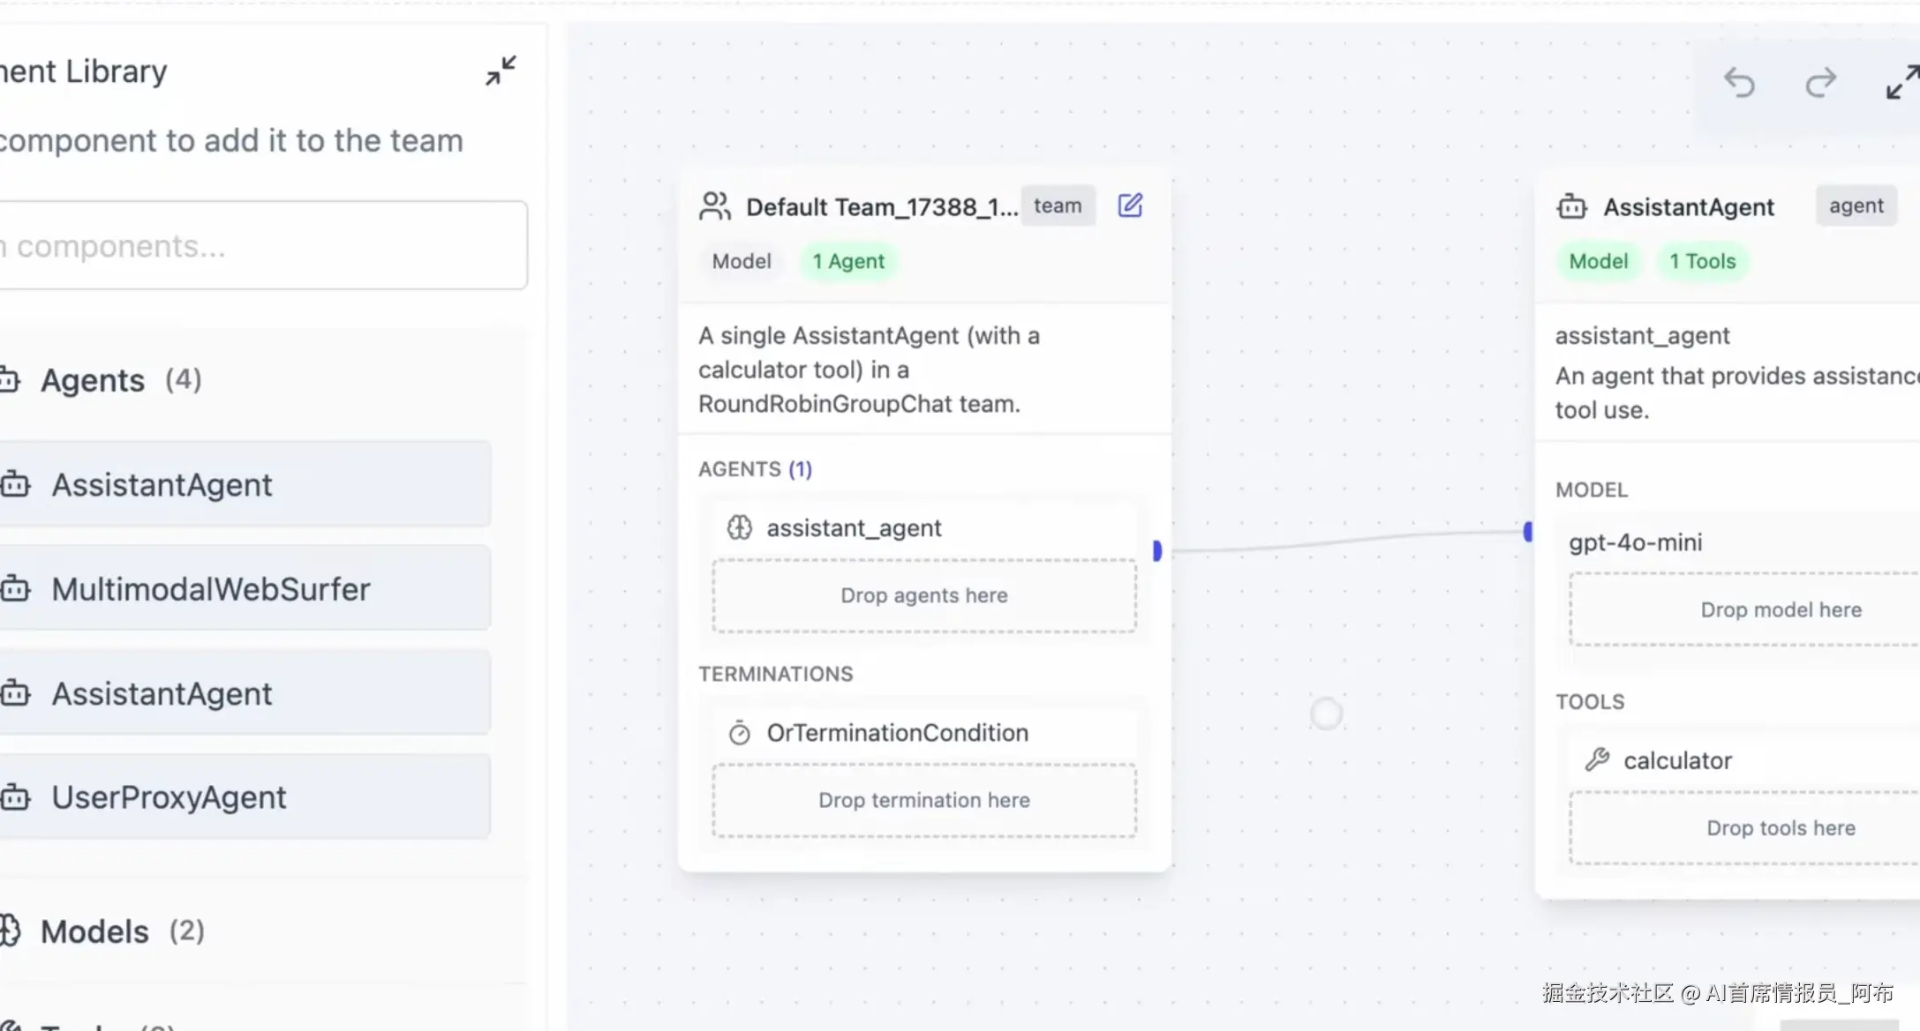This screenshot has height=1031, width=1920.
Task: Edit the Default Team node
Action: click(x=1130, y=205)
